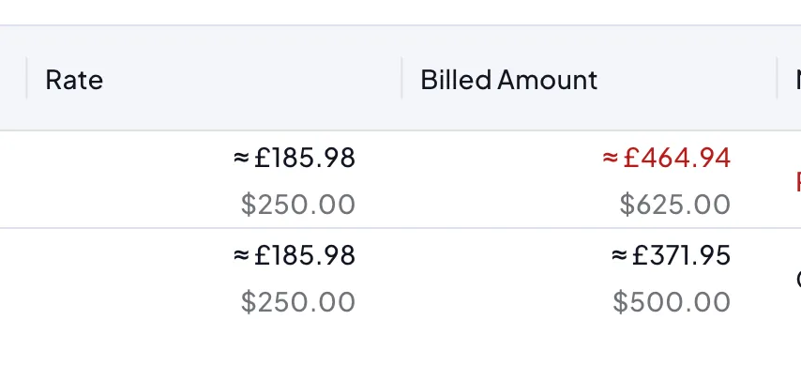The width and height of the screenshot is (801, 381).
Task: Click divider between Rate and Billed Amount headers
Action: (401, 78)
